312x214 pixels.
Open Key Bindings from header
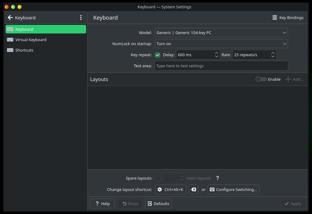(x=288, y=18)
